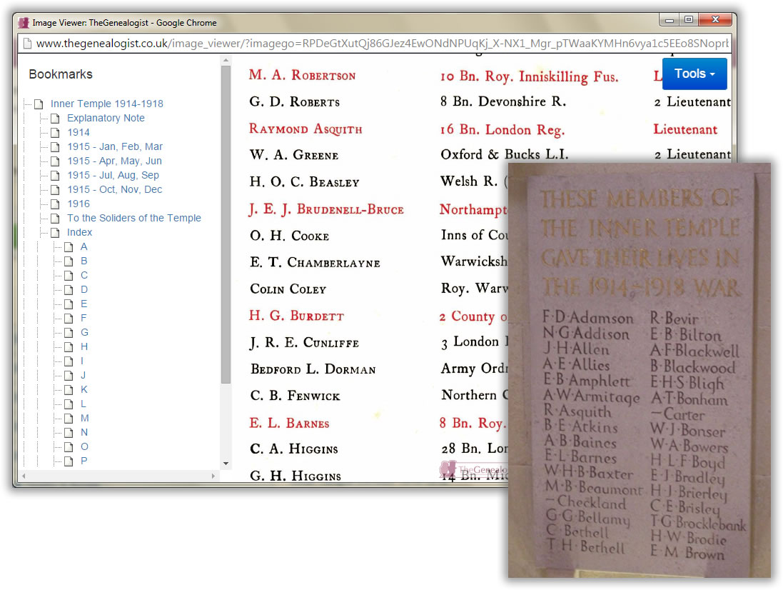Select the 1916 bookmark

tap(79, 204)
